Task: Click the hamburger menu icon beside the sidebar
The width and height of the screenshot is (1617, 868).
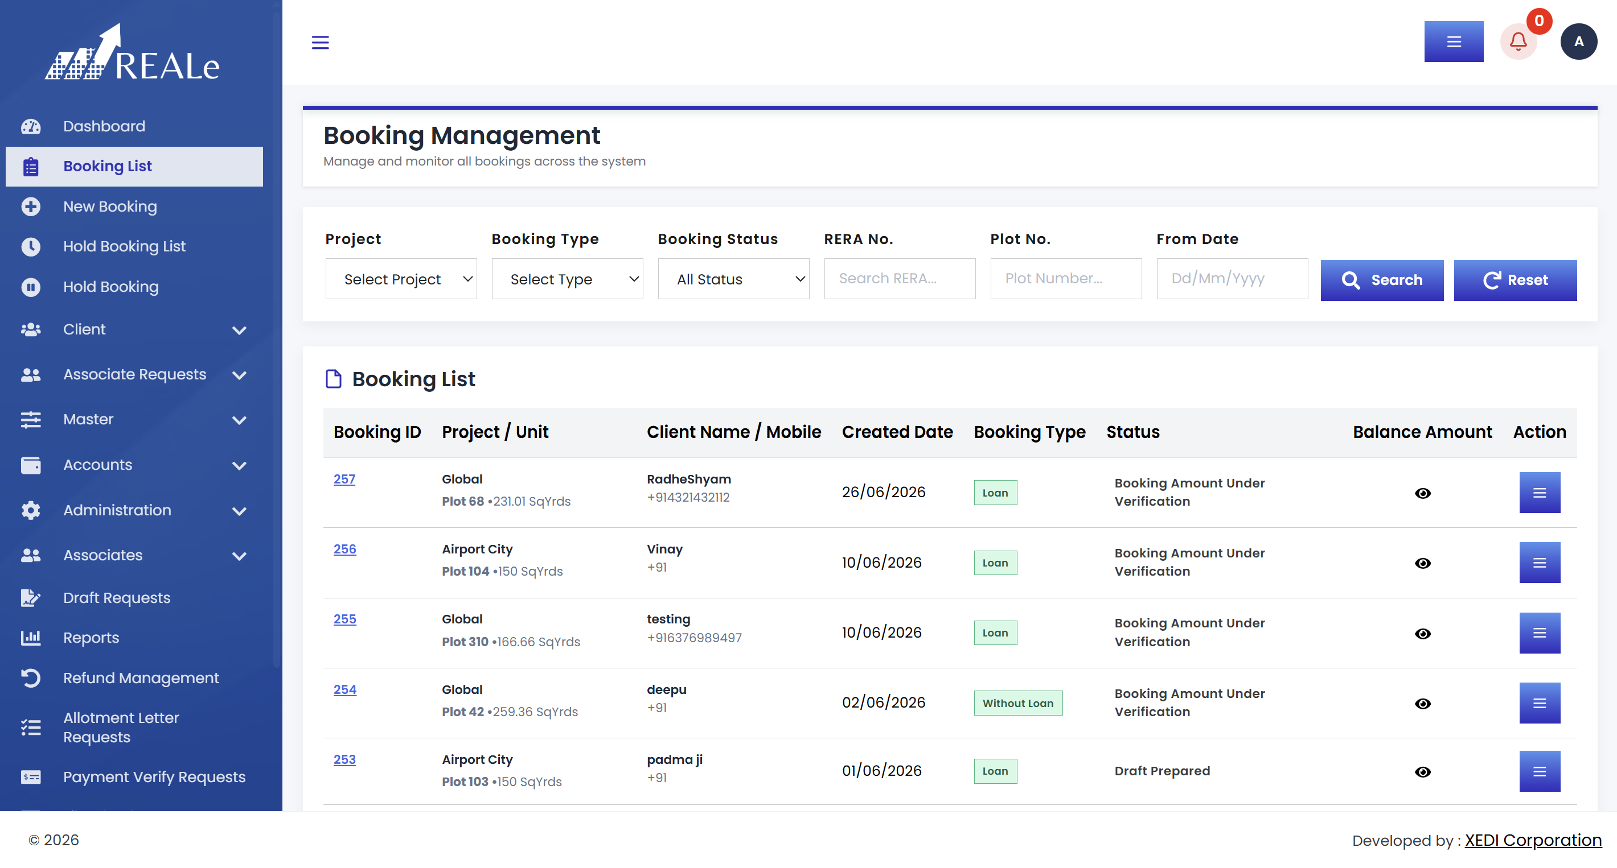Action: (x=320, y=42)
